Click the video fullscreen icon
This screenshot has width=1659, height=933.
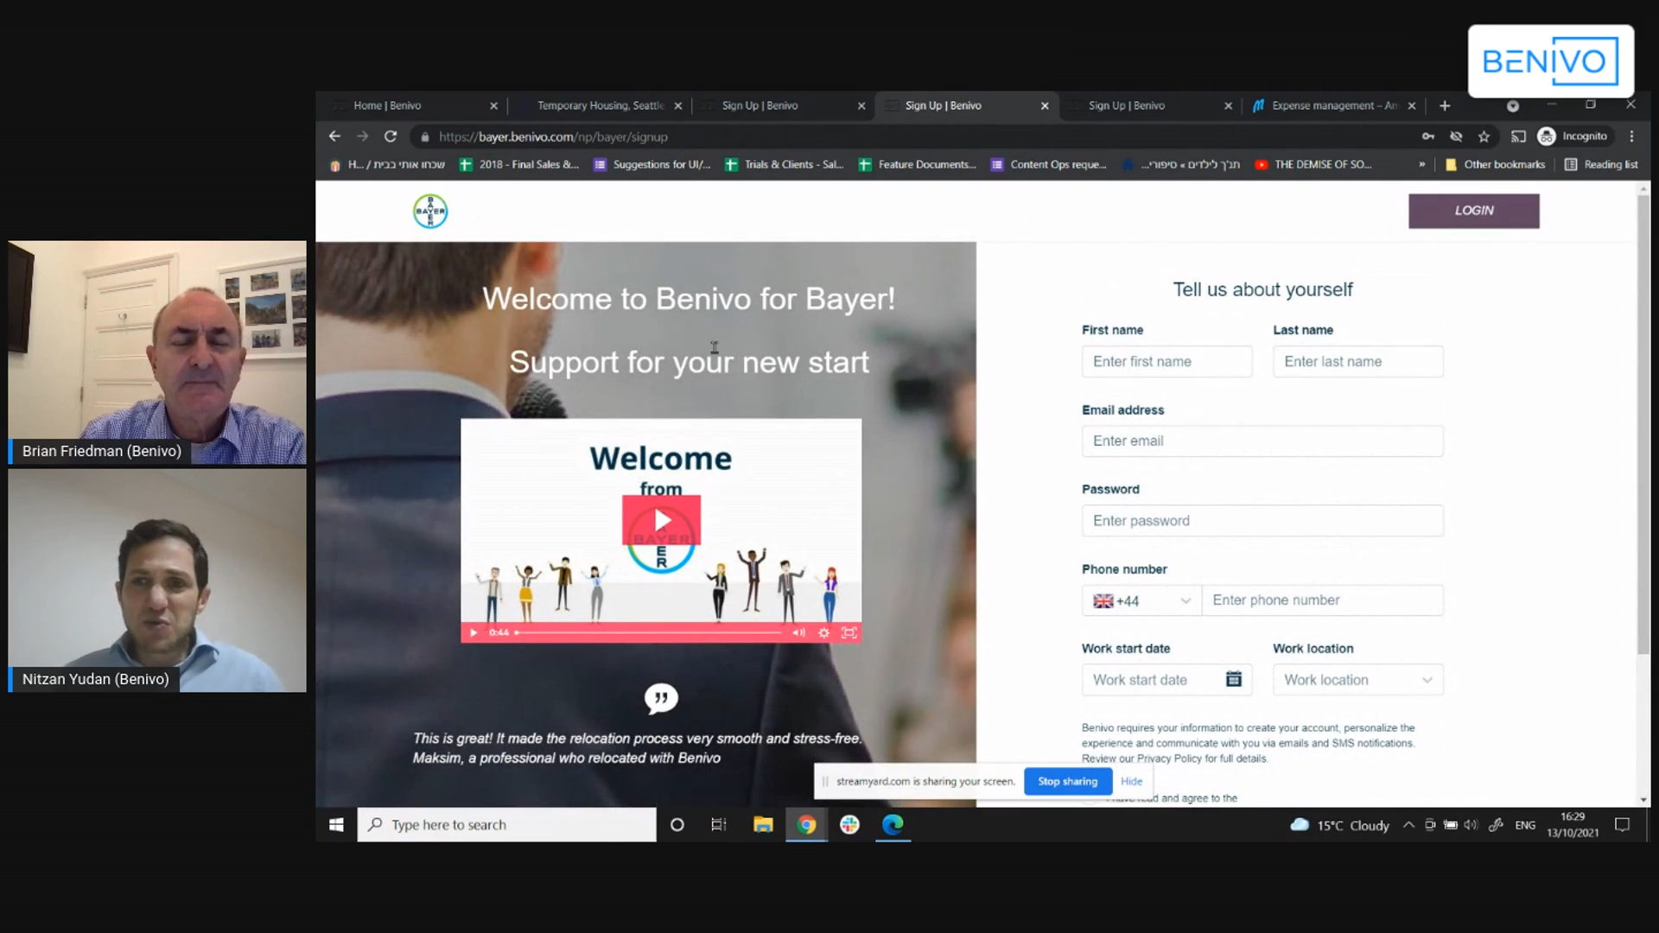point(849,632)
